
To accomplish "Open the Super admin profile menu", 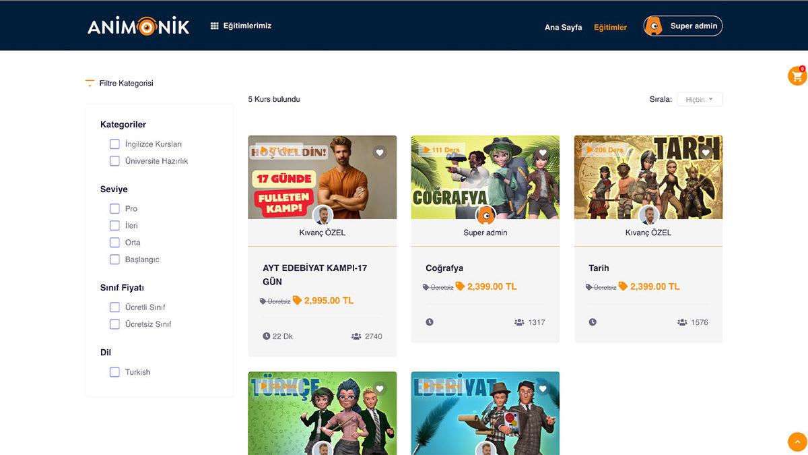I will pyautogui.click(x=683, y=26).
